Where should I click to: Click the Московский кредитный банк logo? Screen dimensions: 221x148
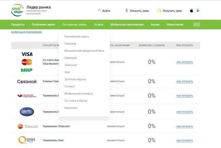(x=27, y=96)
